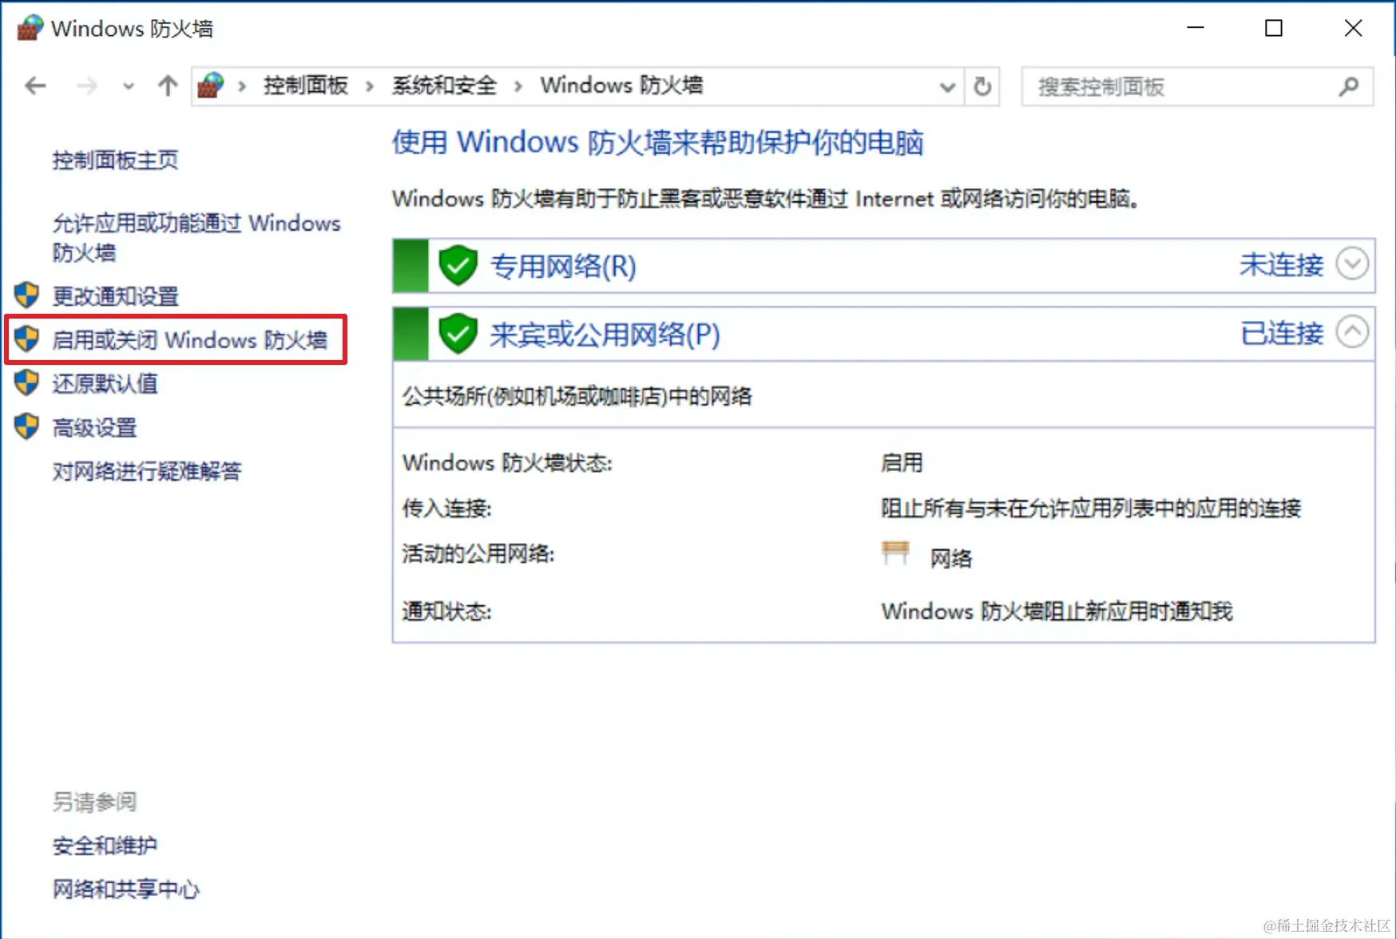Open 更改通知设置 link
The height and width of the screenshot is (939, 1396).
click(x=115, y=296)
